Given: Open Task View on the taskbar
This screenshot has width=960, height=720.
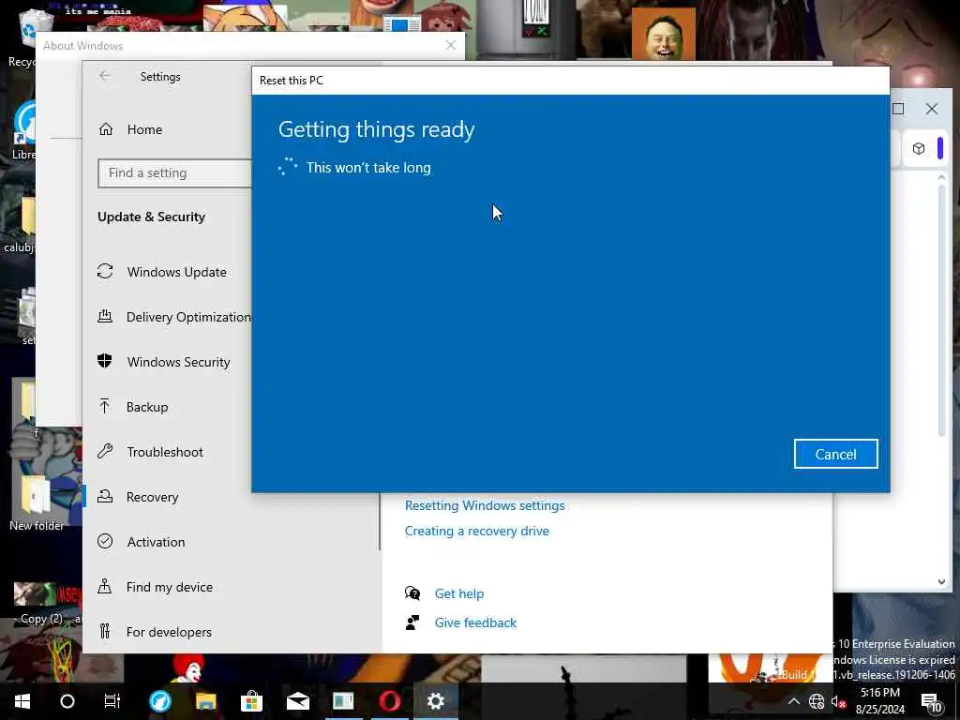Looking at the screenshot, I should [112, 701].
